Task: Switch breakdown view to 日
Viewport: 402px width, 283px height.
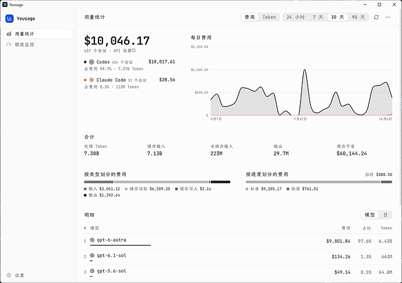Action: pos(385,215)
